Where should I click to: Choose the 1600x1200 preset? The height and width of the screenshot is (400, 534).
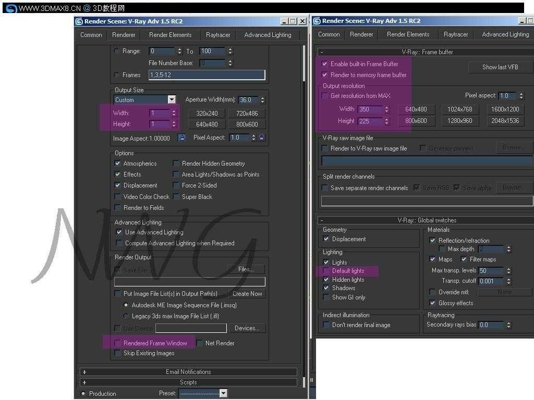pos(505,109)
